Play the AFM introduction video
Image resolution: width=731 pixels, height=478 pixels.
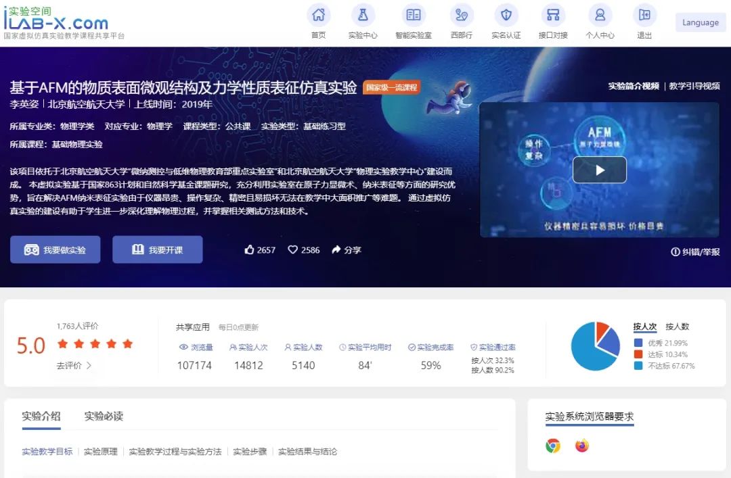(x=599, y=170)
